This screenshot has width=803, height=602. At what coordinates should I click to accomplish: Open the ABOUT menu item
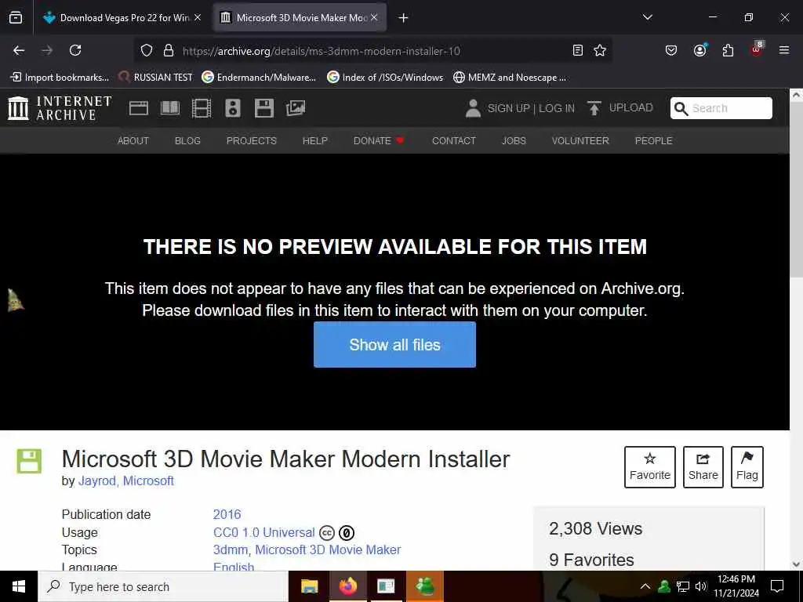coord(133,141)
